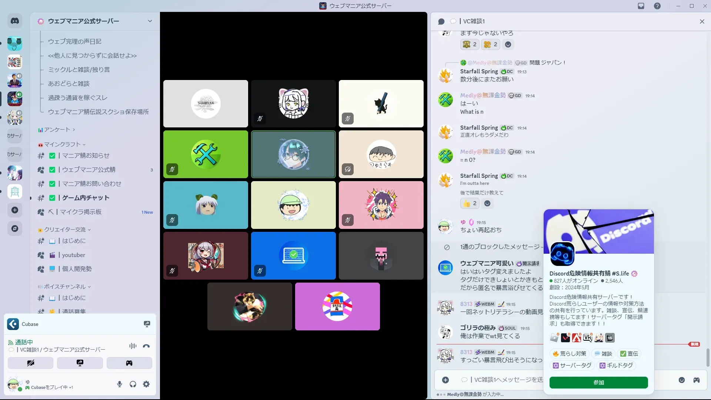The height and width of the screenshot is (400, 711).
Task: Turn on camera button
Action: click(x=30, y=363)
